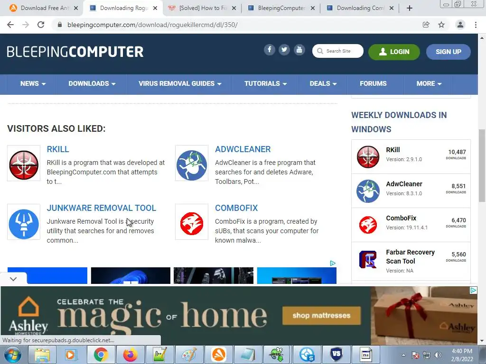Expand the NEWS menu
The width and height of the screenshot is (486, 364).
pos(33,83)
